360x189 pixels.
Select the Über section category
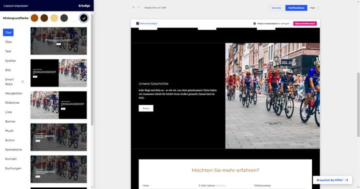click(x=8, y=42)
